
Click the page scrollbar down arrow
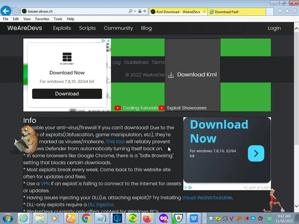pos(296,206)
